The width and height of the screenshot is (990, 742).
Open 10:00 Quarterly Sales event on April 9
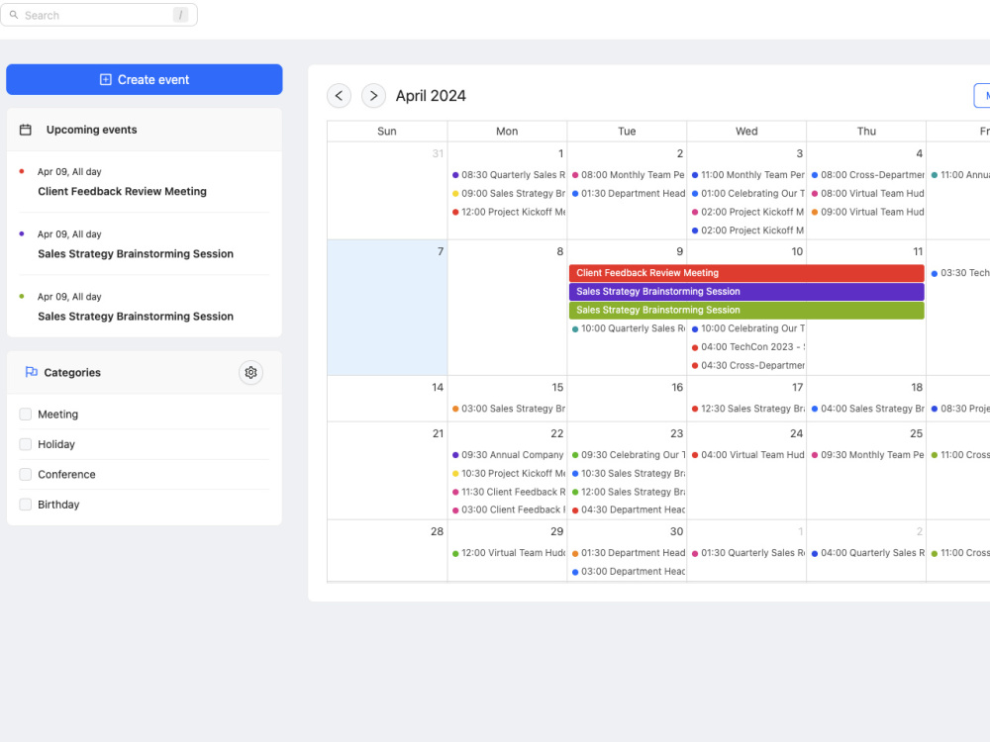(x=628, y=328)
